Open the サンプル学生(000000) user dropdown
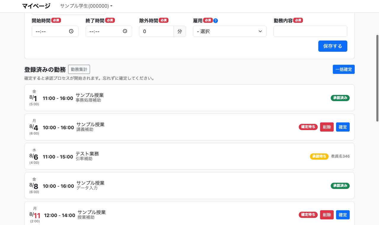The image size is (379, 225). (86, 6)
